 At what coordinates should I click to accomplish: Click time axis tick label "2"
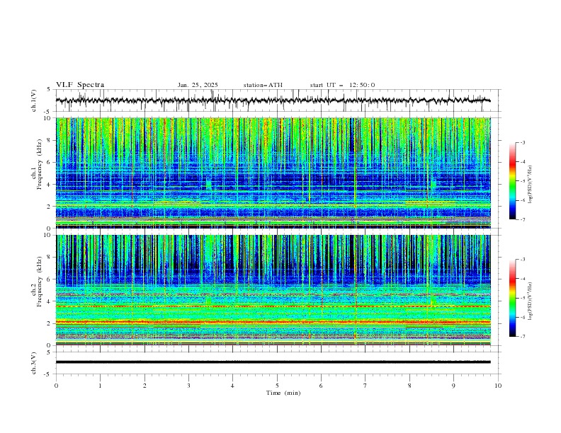click(x=144, y=386)
